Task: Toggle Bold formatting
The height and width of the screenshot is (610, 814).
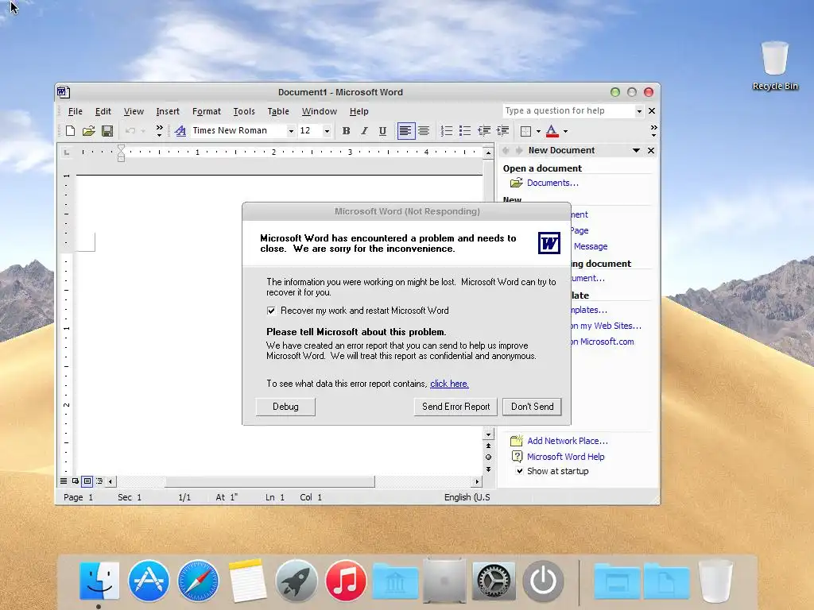Action: pyautogui.click(x=347, y=131)
